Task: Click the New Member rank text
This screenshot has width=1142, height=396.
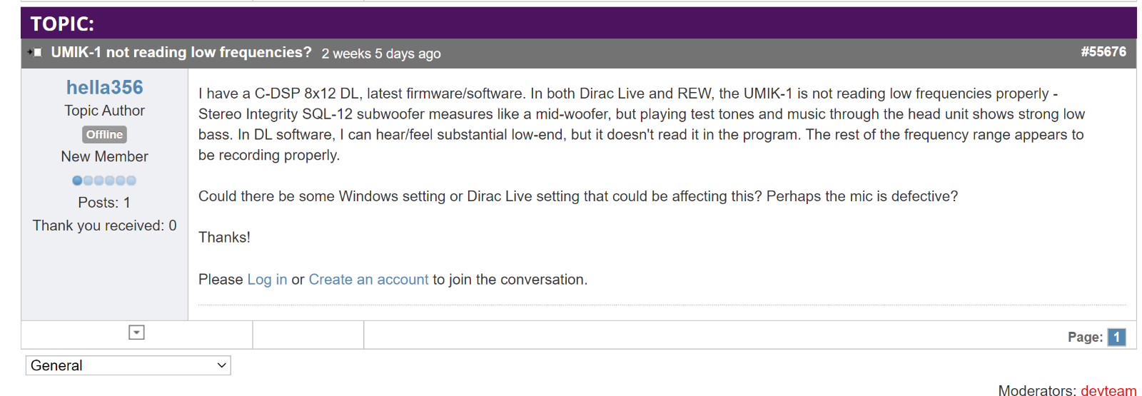Action: point(104,156)
